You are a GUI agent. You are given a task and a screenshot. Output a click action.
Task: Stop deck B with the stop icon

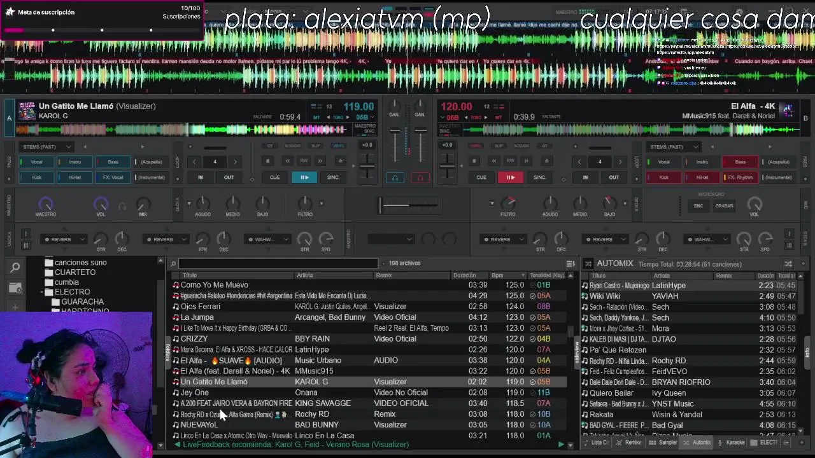(474, 162)
